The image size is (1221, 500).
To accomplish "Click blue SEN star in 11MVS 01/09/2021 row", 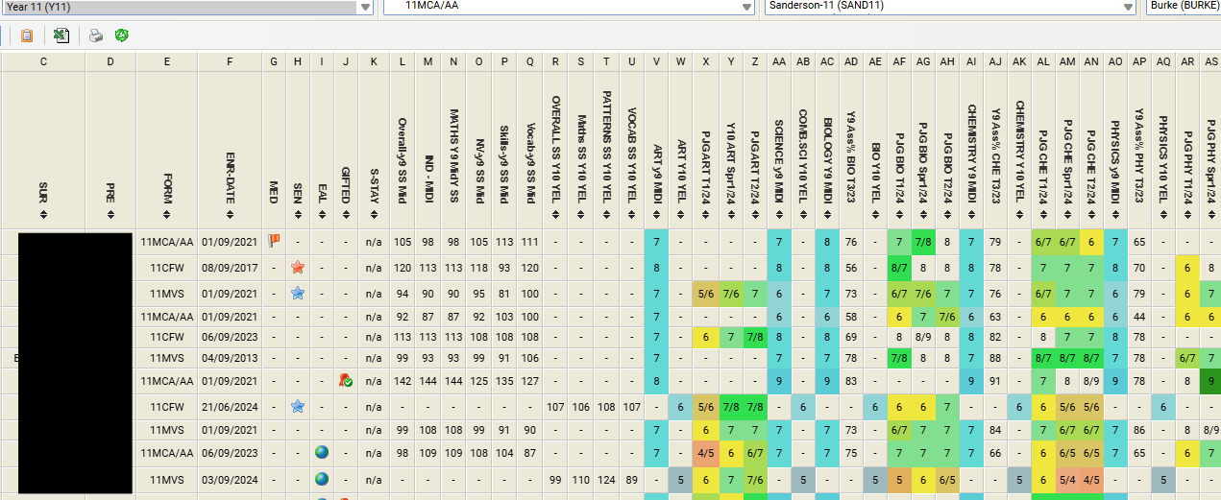I will pyautogui.click(x=298, y=292).
